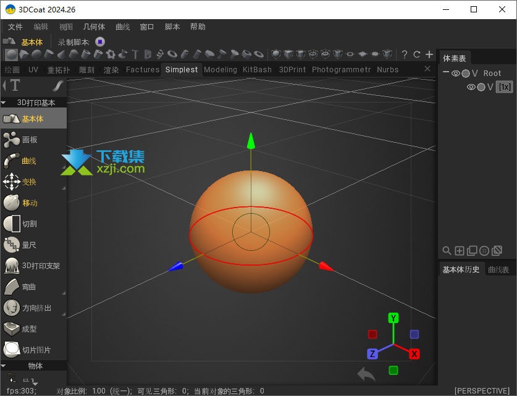Switch to the 雕刻 sculpt tab
The width and height of the screenshot is (517, 396).
click(x=86, y=70)
